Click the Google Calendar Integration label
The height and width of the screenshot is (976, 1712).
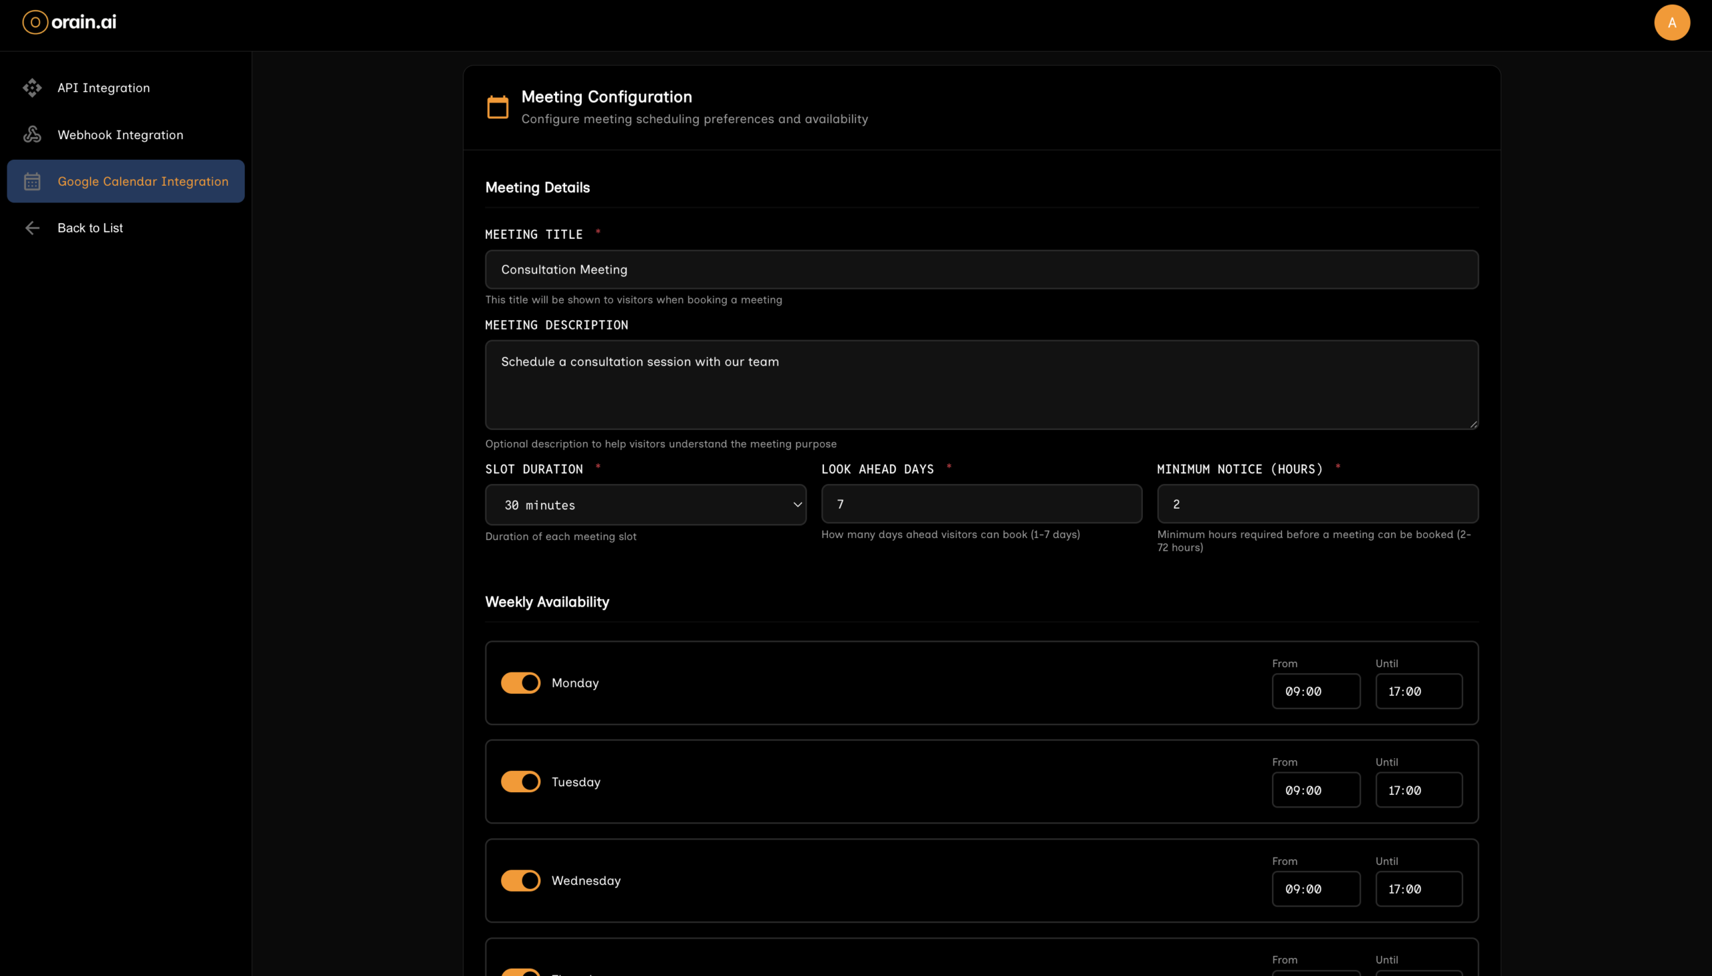click(x=143, y=181)
